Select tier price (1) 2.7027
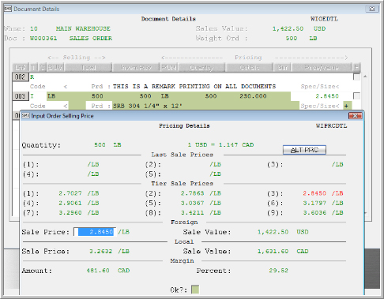The image size is (384, 299). pyautogui.click(x=70, y=193)
